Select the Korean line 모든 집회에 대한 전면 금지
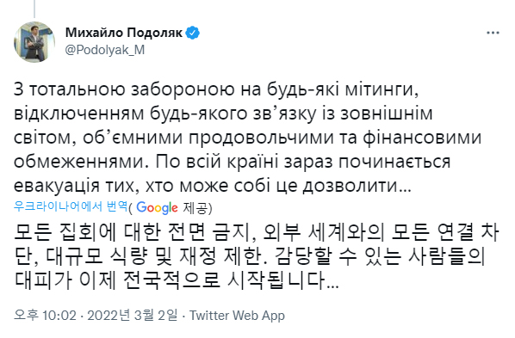 point(256,232)
